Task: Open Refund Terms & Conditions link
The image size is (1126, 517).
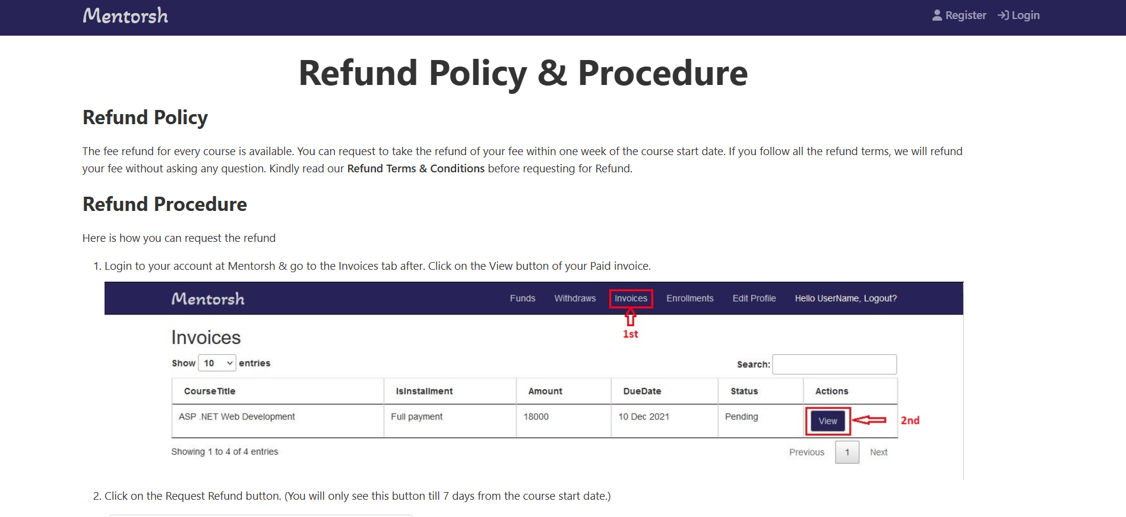Action: point(416,169)
